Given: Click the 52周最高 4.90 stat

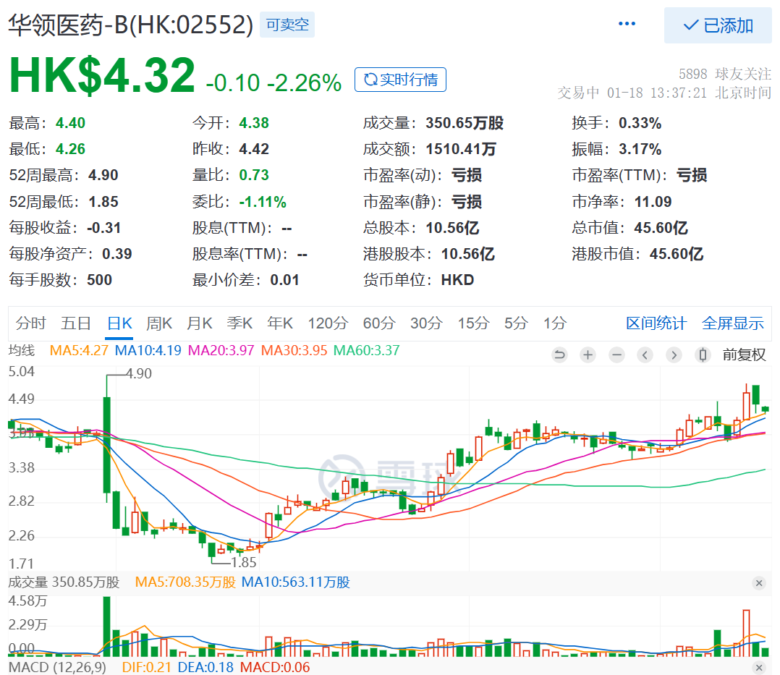Looking at the screenshot, I should [64, 175].
